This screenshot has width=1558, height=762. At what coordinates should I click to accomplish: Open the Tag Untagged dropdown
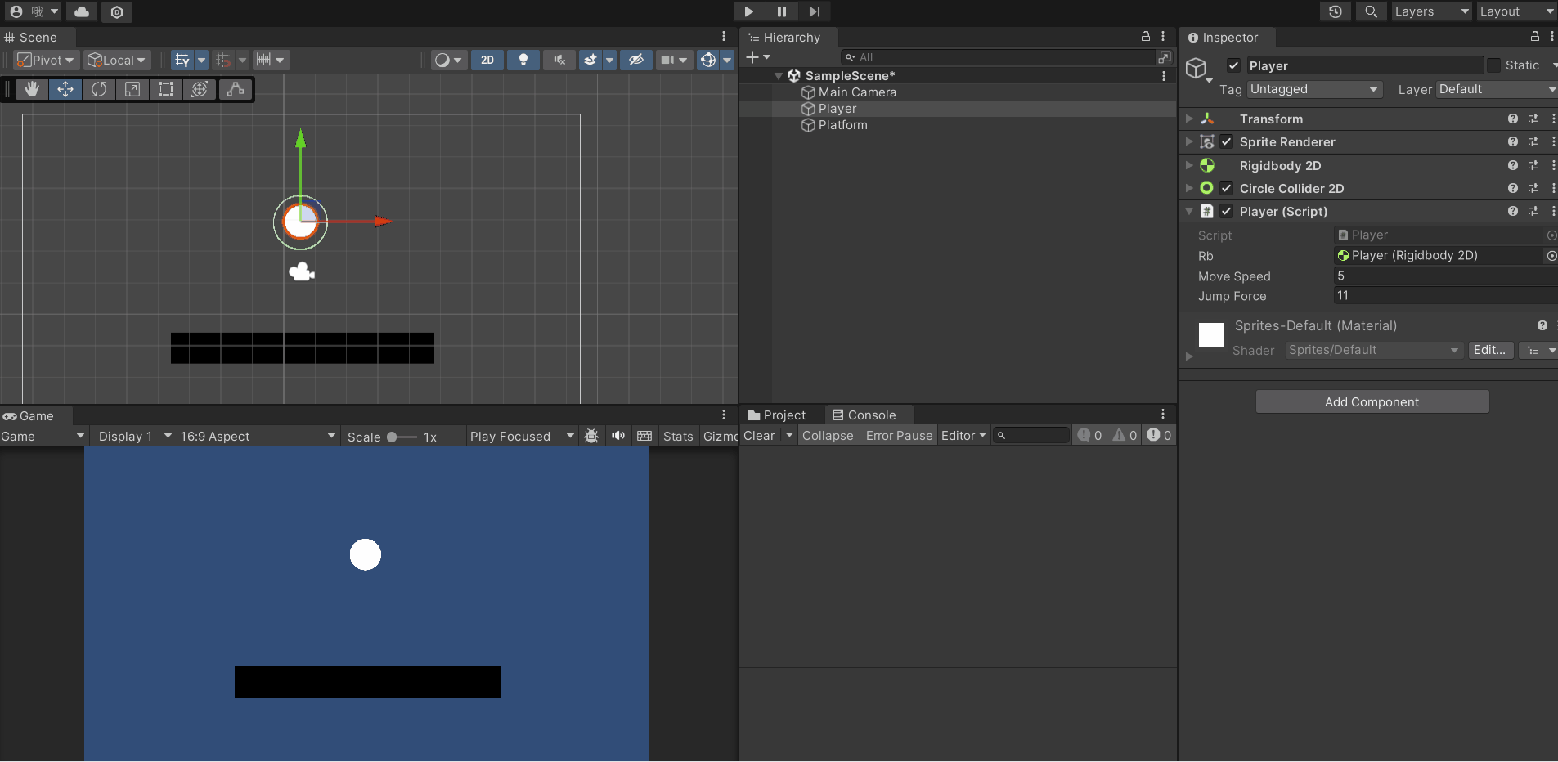click(x=1314, y=89)
